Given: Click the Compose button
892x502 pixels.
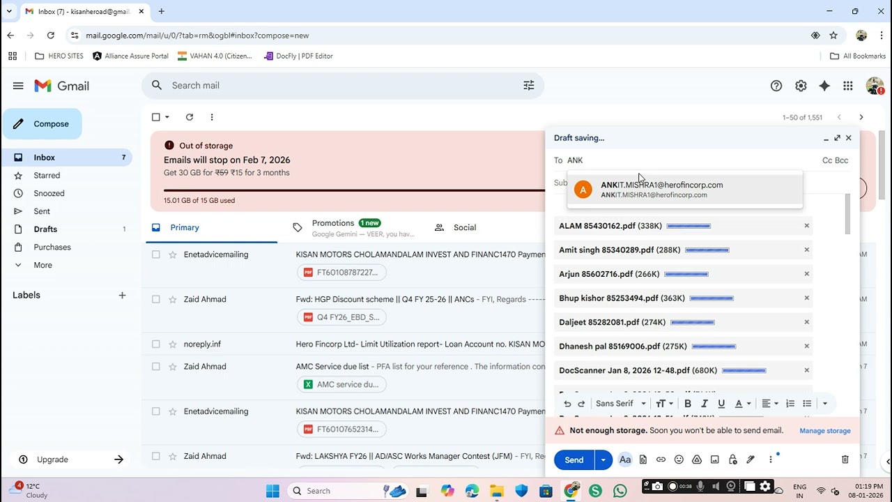Looking at the screenshot, I should 42,124.
